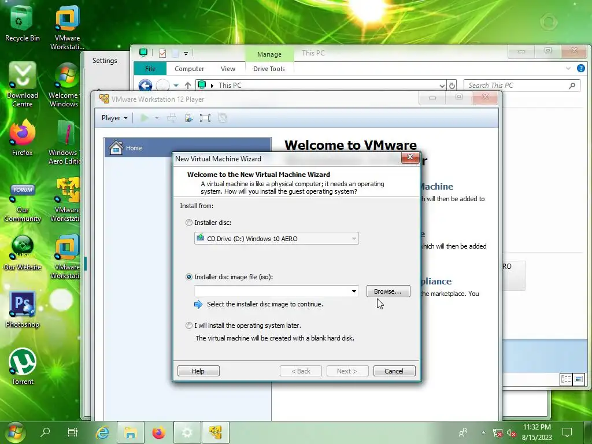Open the Drive Tools tab in This PC
The height and width of the screenshot is (444, 592).
pos(269,69)
